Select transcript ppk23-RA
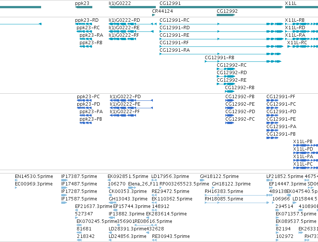The image size is (318, 242). pos(91,35)
